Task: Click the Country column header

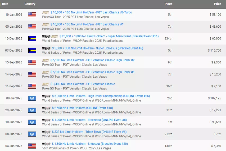Action: tap(30, 4)
